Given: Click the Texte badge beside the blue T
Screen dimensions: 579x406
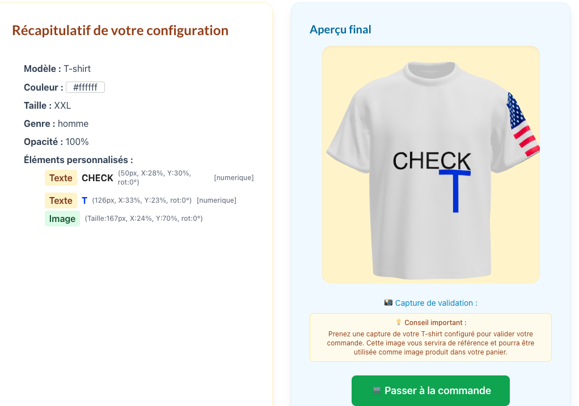Looking at the screenshot, I should pyautogui.click(x=61, y=200).
